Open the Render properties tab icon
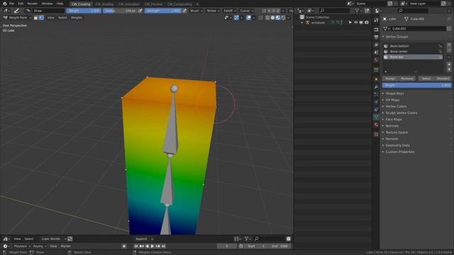Viewport: 454px width, 255px height. pyautogui.click(x=376, y=30)
